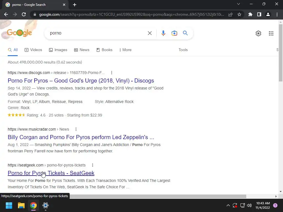Open Chrome's three-dot menu
Screen dimensions: 283x212
(277, 14)
